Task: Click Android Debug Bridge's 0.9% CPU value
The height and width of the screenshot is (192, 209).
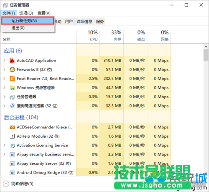Action: 93,173
